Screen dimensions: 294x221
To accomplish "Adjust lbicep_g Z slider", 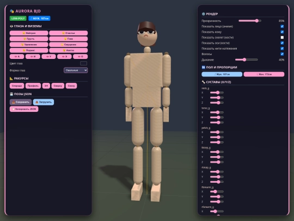I will pos(217,162).
